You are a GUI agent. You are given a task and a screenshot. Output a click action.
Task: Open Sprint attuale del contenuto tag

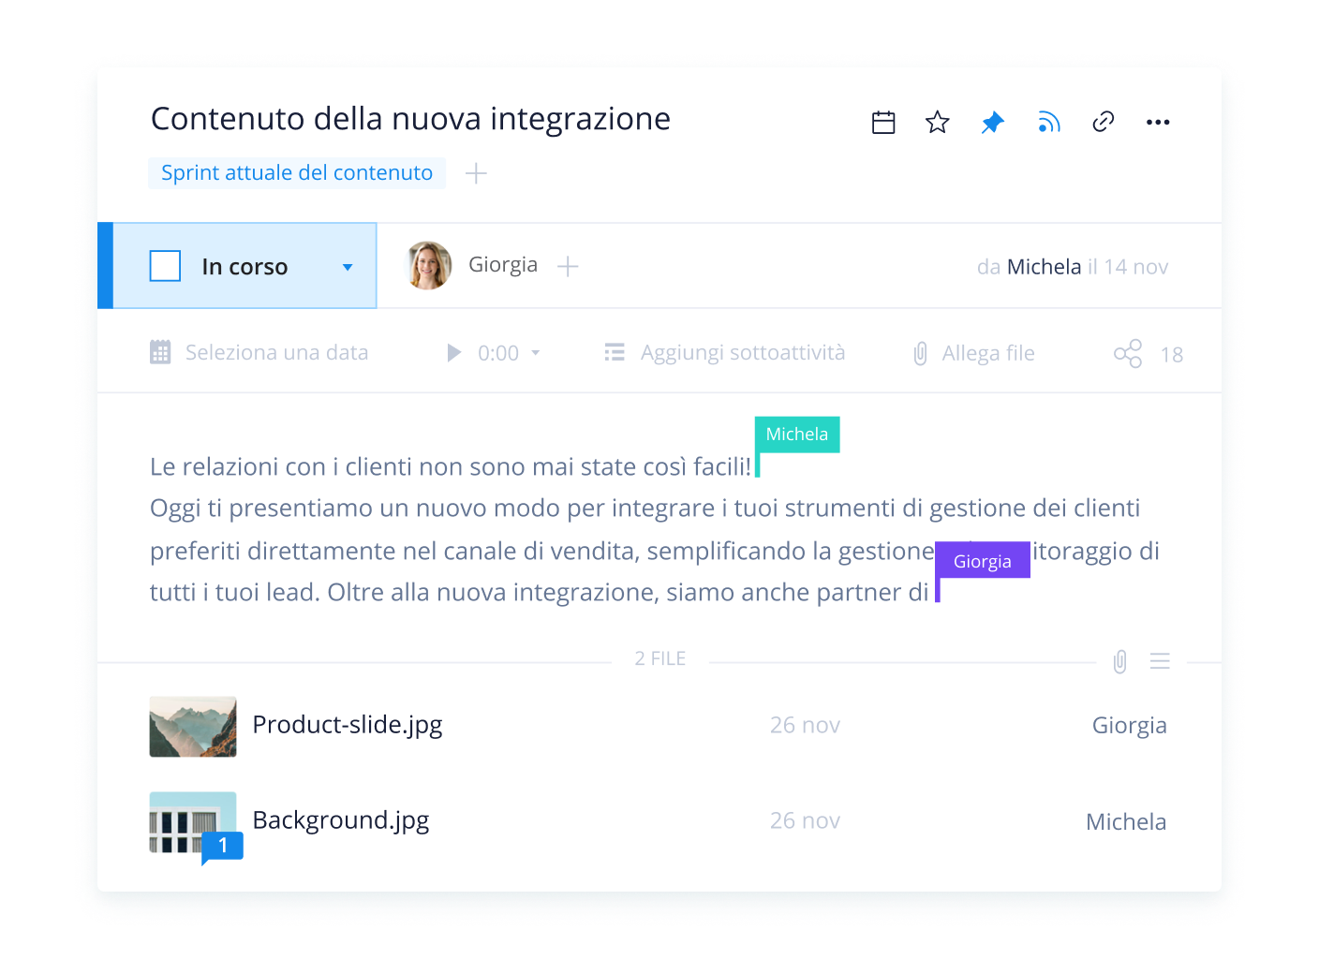[x=297, y=173]
